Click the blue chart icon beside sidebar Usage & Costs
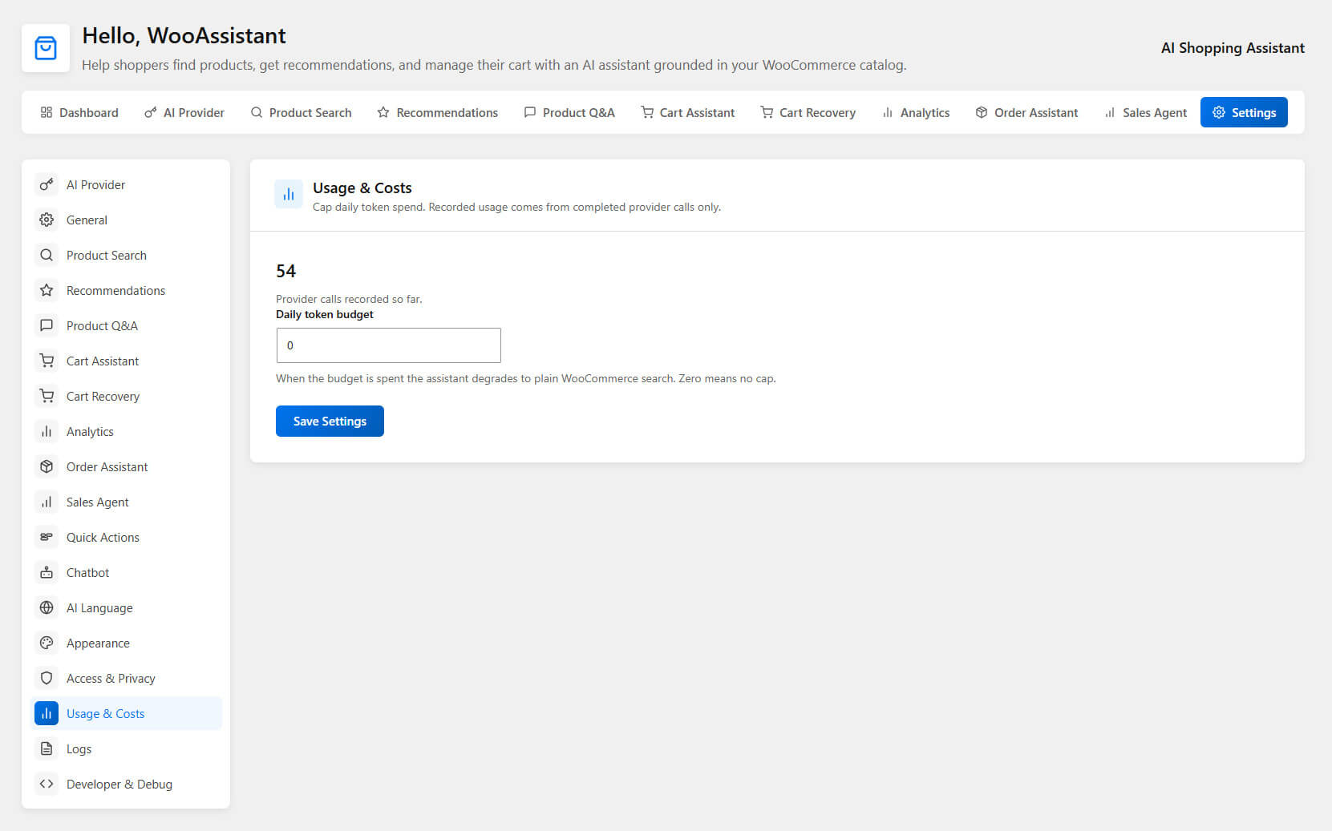Image resolution: width=1332 pixels, height=831 pixels. point(47,713)
